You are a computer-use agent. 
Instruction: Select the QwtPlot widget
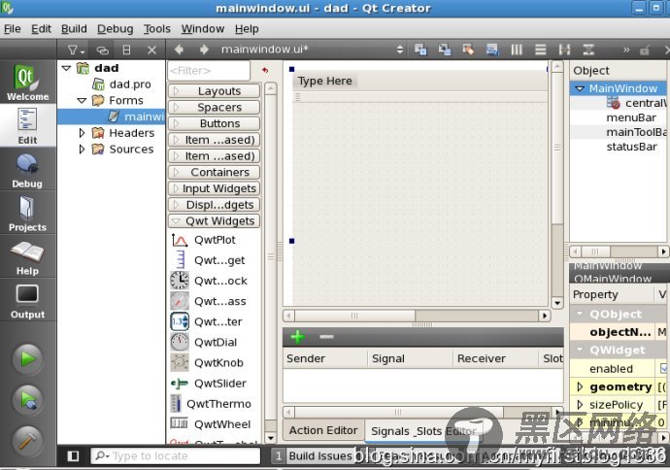(x=203, y=240)
